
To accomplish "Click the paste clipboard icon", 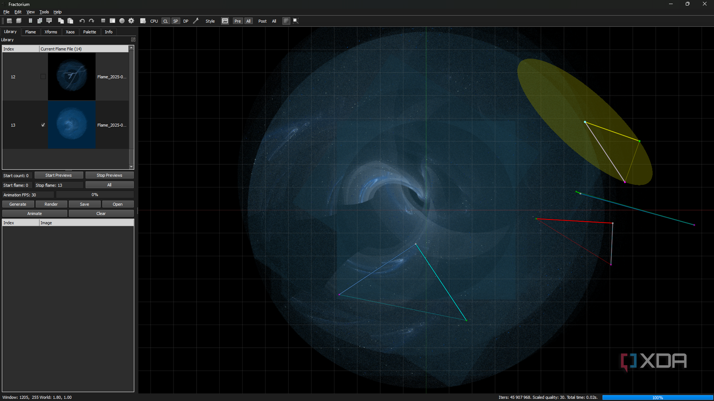I will (x=70, y=21).
